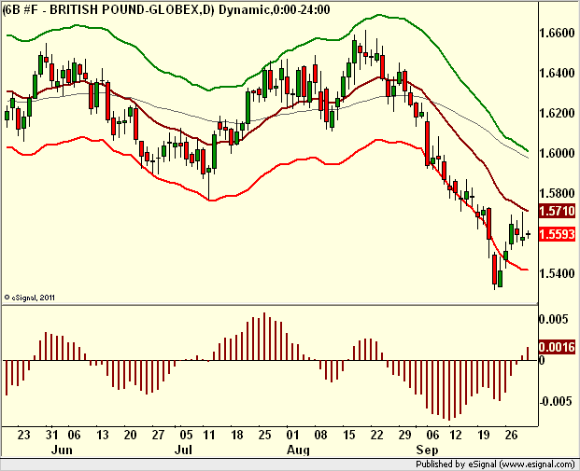Click the Published by eSignal footer text
This screenshot has width=580, height=471.
(495, 464)
